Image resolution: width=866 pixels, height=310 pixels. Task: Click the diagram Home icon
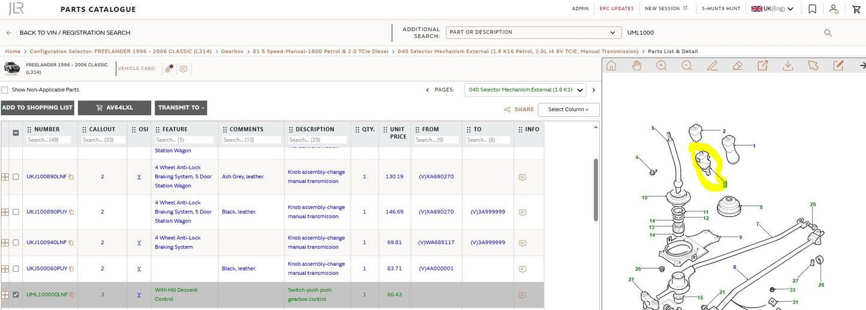[x=611, y=66]
